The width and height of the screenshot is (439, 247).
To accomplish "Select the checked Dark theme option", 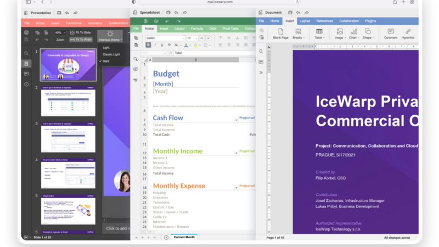I will [106, 61].
